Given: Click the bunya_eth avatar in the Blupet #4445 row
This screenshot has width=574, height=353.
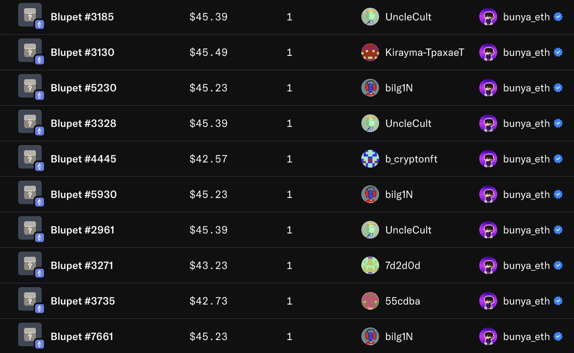Looking at the screenshot, I should click(x=488, y=159).
